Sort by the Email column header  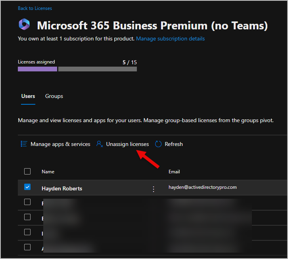click(174, 172)
